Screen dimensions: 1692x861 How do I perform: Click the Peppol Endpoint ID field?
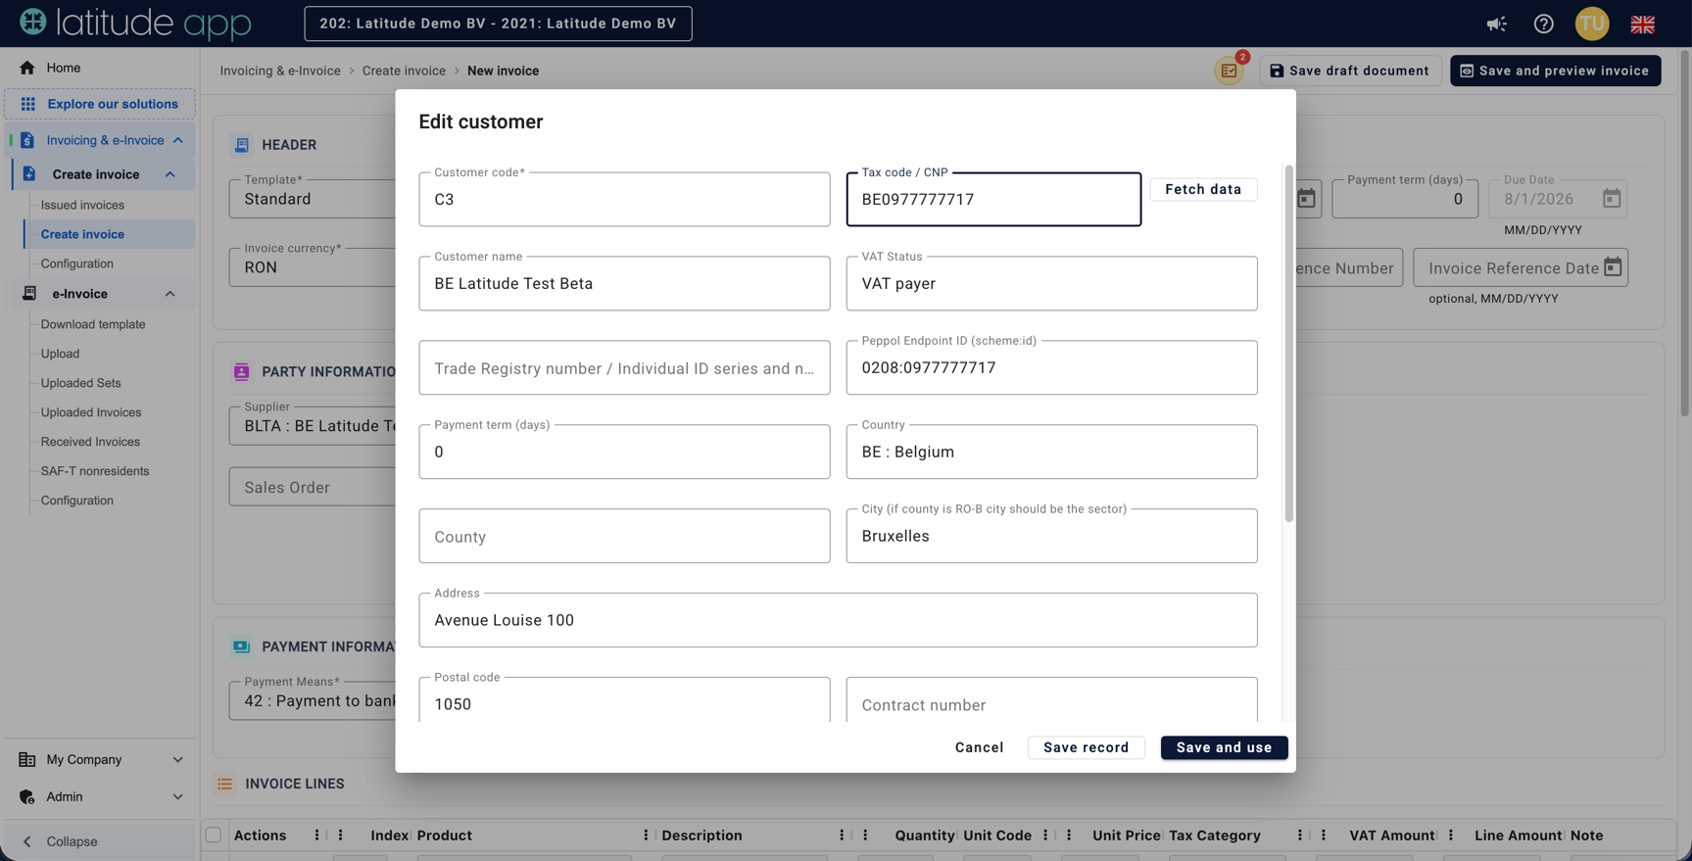pyautogui.click(x=1051, y=367)
